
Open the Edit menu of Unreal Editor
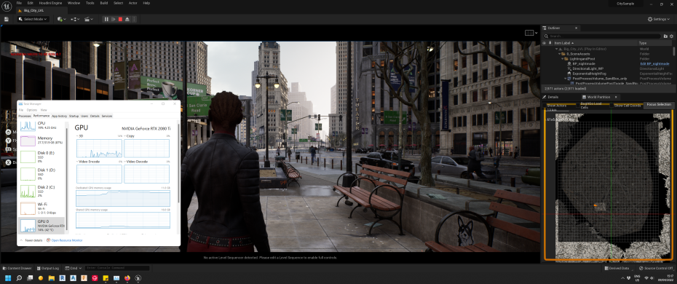tap(31, 3)
